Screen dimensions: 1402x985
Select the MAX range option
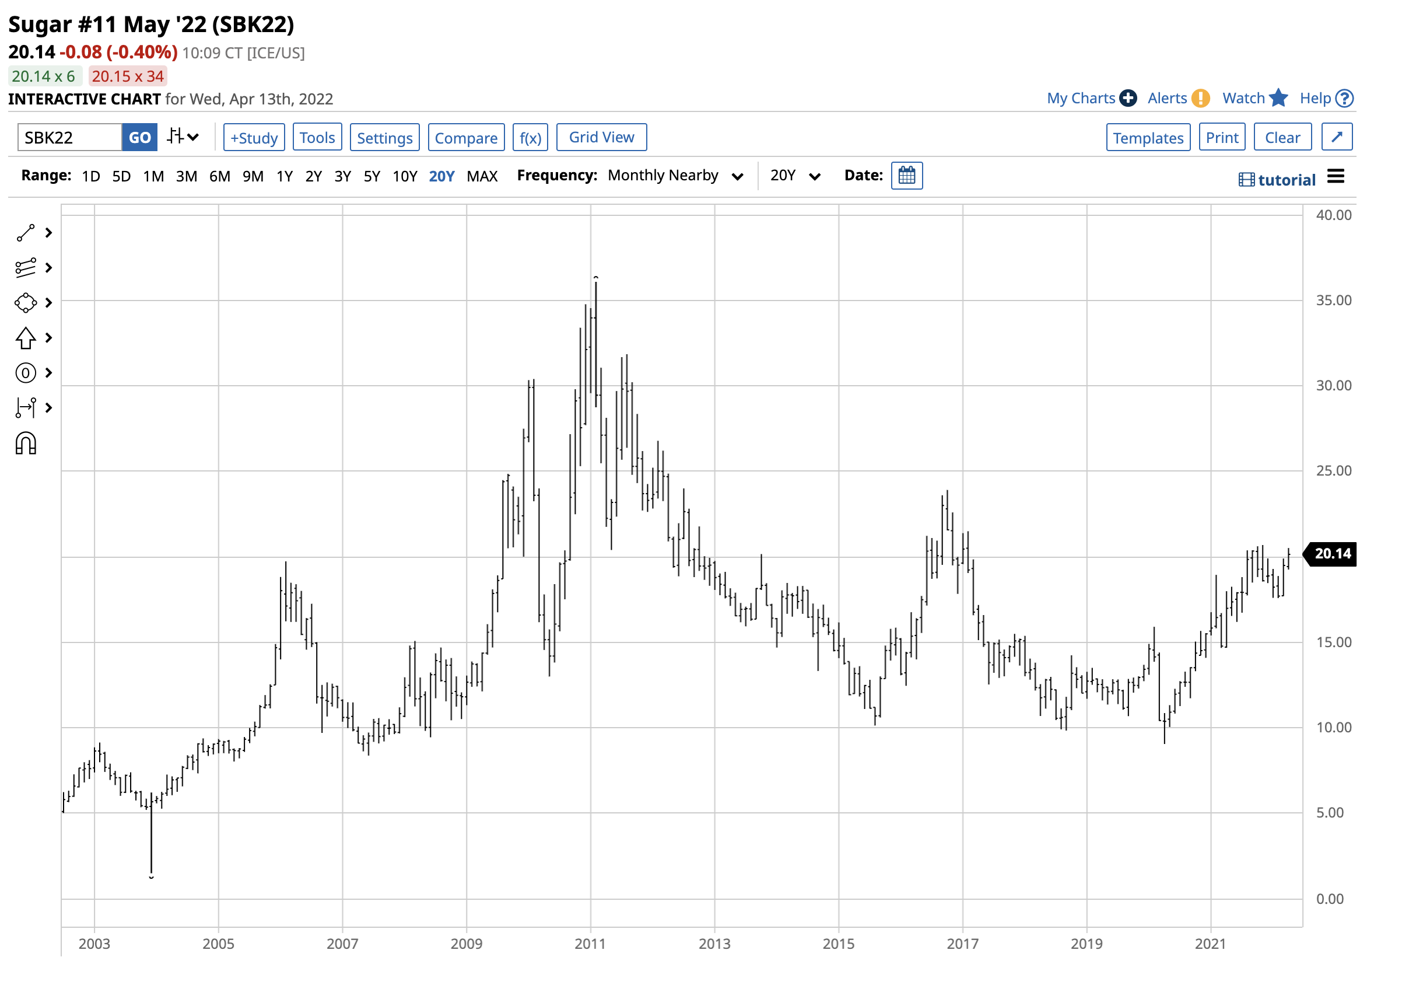coord(482,177)
